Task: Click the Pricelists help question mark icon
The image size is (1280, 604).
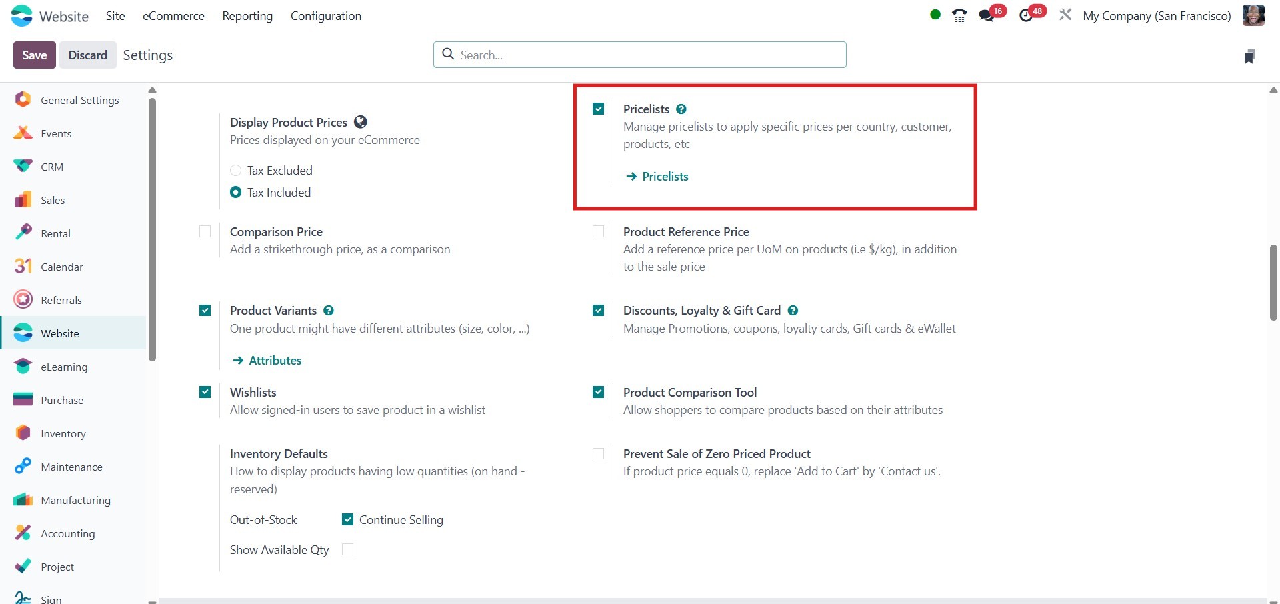Action: click(x=681, y=109)
